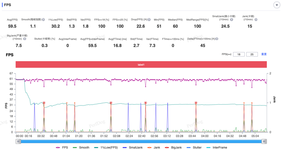Toggle SmallJank series in the legend
This screenshot has width=282, height=150.
132,147
